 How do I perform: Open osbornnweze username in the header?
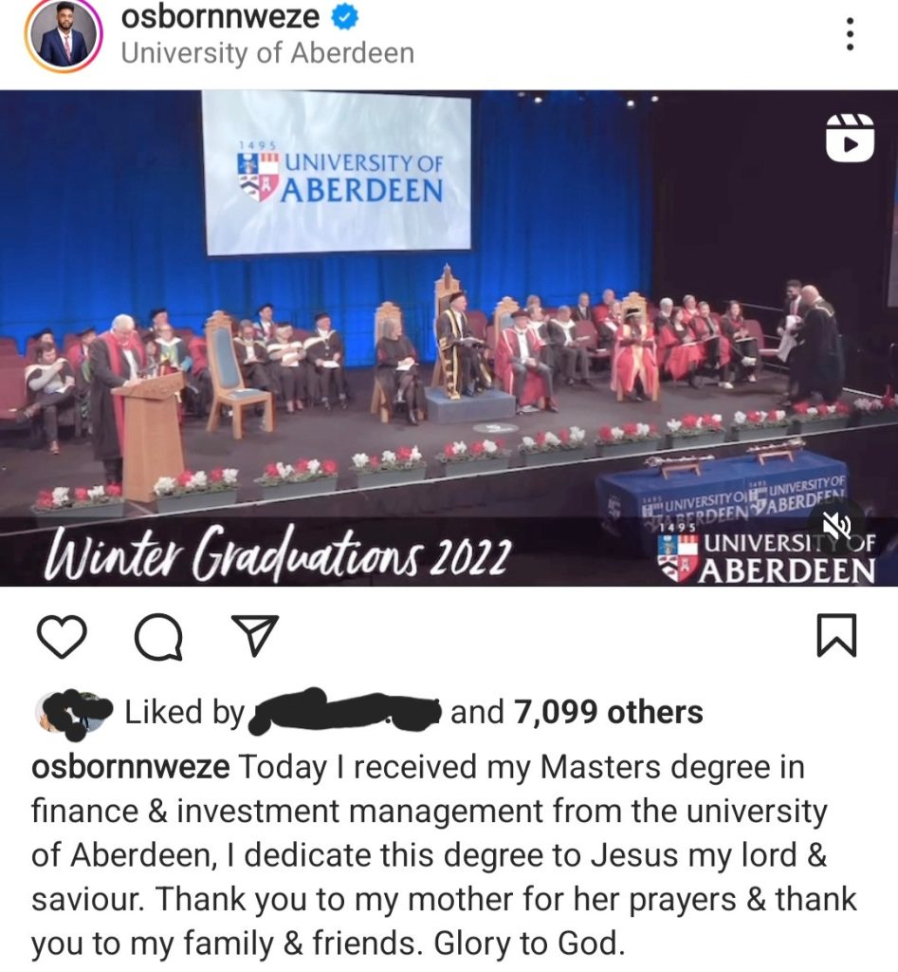coord(221,17)
